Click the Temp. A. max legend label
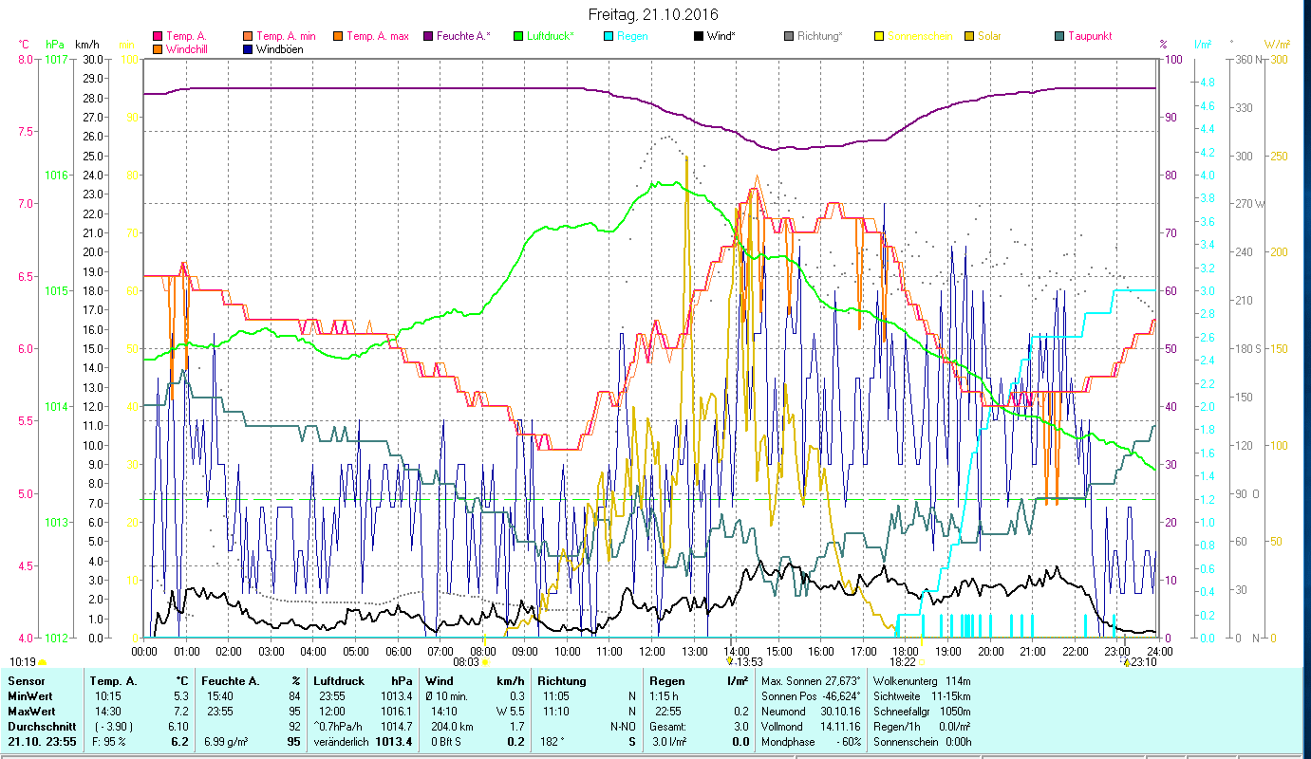Screen dimensions: 1311x759 point(378,37)
